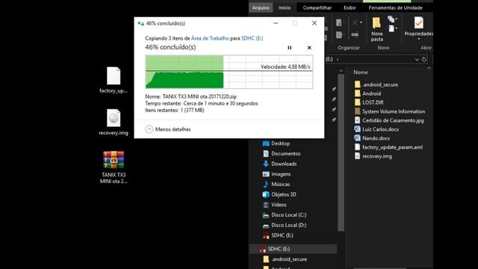Viewport: 478px width, 269px height.
Task: Click the Delete X icon in Organizar
Action: [355, 22]
